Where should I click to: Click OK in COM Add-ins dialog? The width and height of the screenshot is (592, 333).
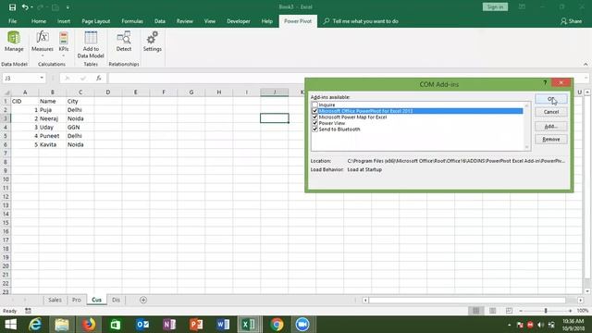(x=551, y=99)
